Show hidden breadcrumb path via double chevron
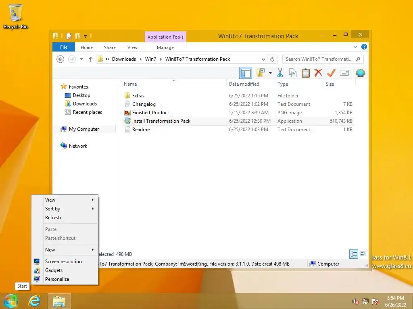The width and height of the screenshot is (413, 309). 107,59
